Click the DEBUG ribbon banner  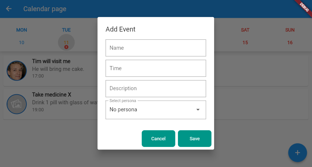tap(304, 7)
